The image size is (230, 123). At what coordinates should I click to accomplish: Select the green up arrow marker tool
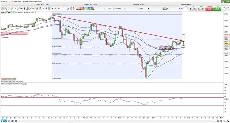(x=55, y=9)
